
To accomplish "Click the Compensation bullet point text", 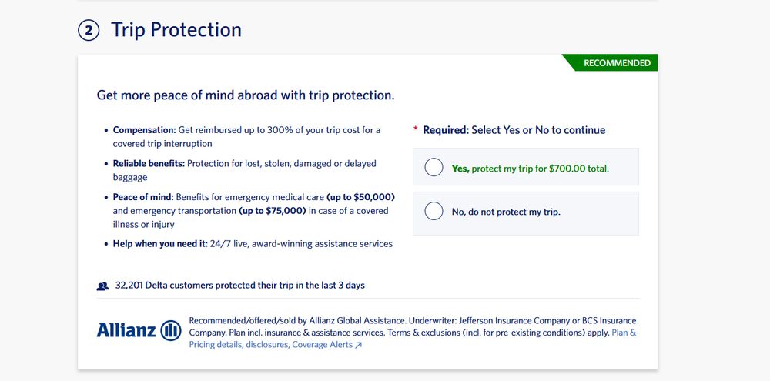I will click(x=246, y=137).
